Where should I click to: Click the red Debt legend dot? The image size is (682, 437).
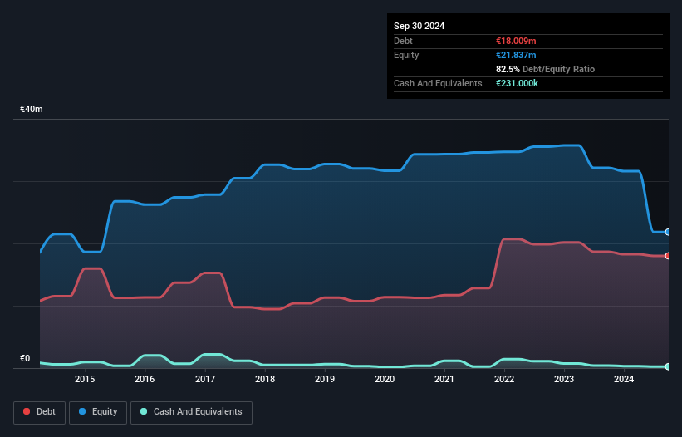click(27, 411)
